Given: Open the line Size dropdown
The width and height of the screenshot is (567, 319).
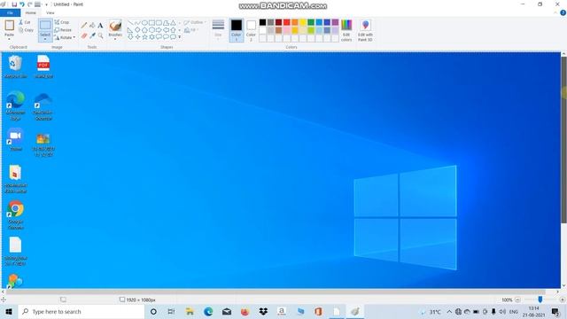Looking at the screenshot, I should [218, 30].
